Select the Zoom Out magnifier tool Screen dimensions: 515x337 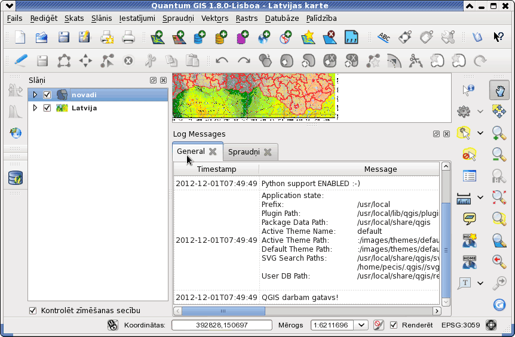coord(499,154)
